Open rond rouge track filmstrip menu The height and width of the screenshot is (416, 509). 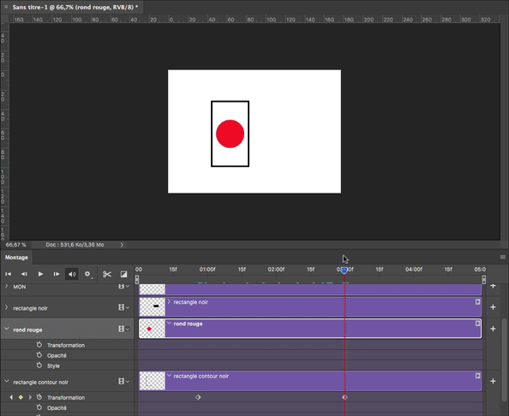pos(123,329)
